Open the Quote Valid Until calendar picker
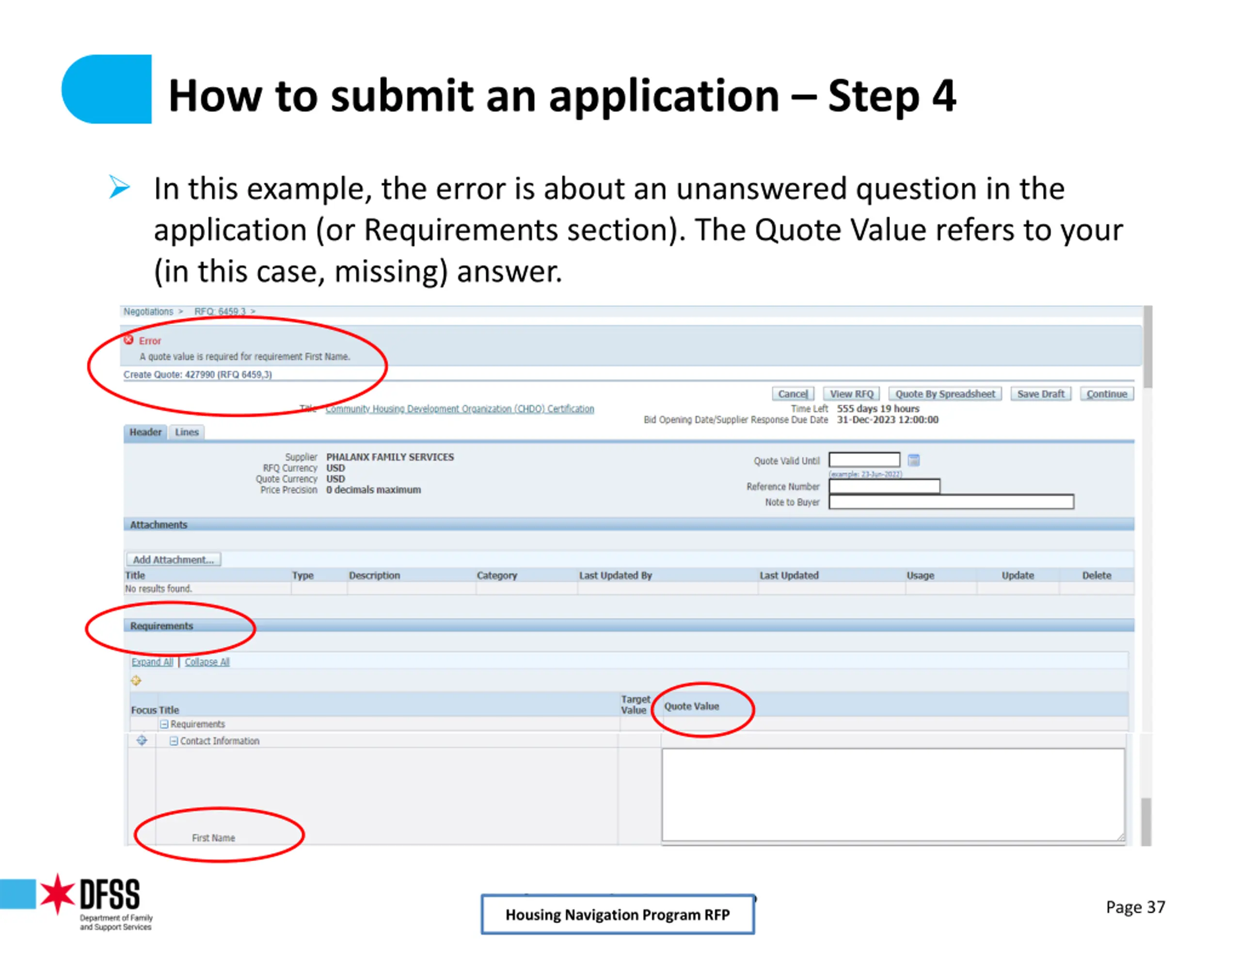Screen dimensions: 1241x959 coord(913,460)
